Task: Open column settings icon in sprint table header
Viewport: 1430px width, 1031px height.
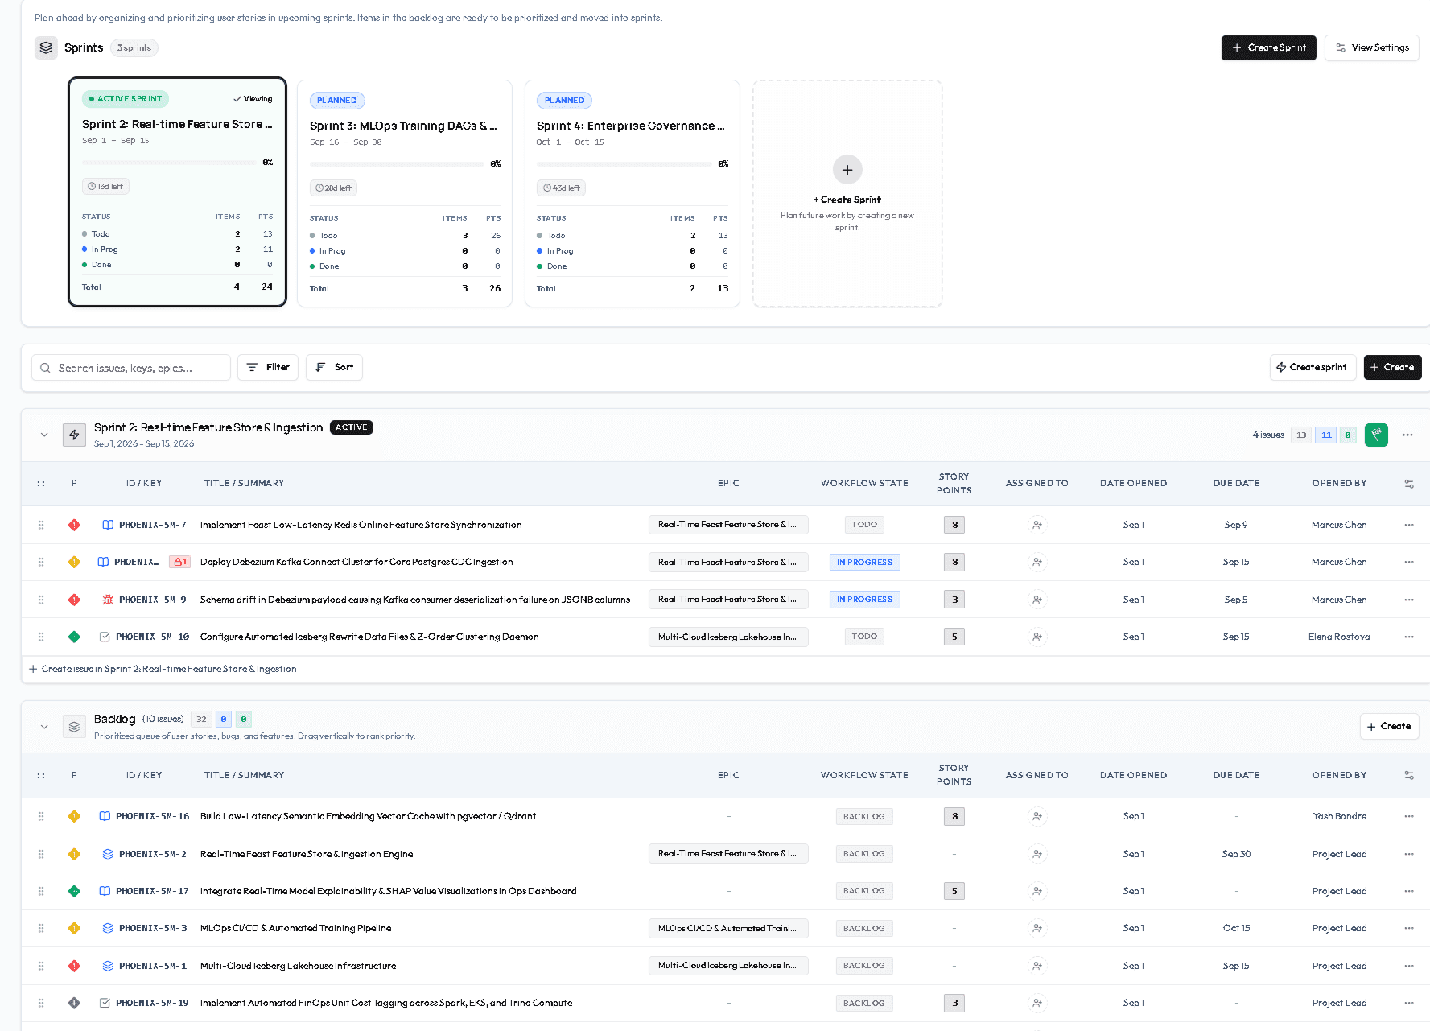Action: [1409, 484]
